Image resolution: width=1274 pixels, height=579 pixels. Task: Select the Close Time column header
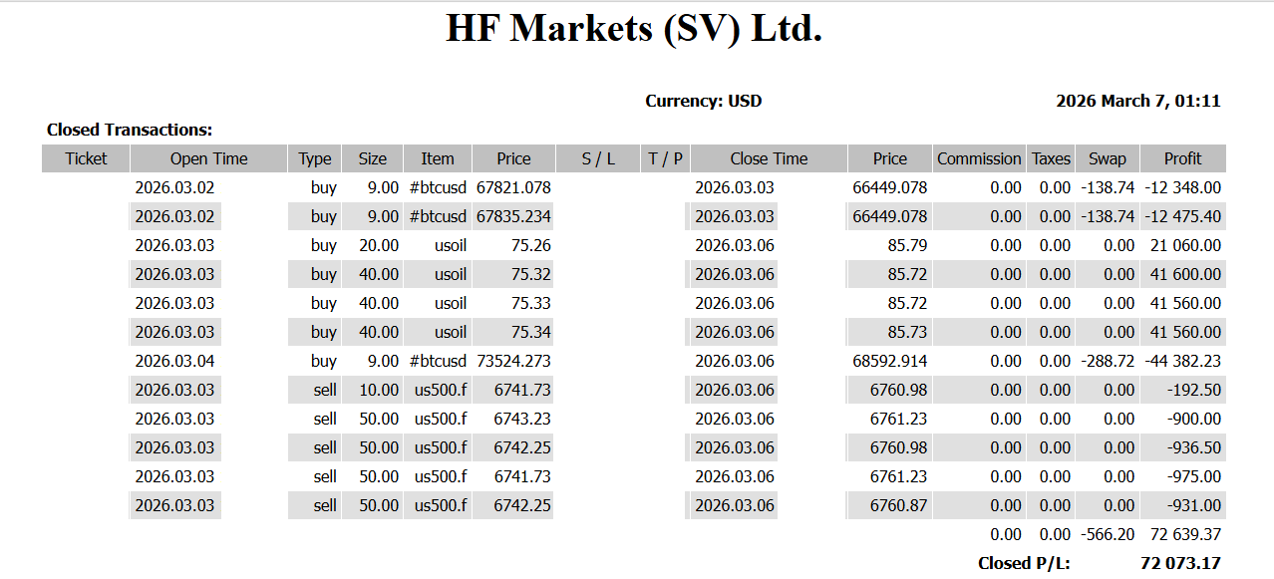[769, 158]
